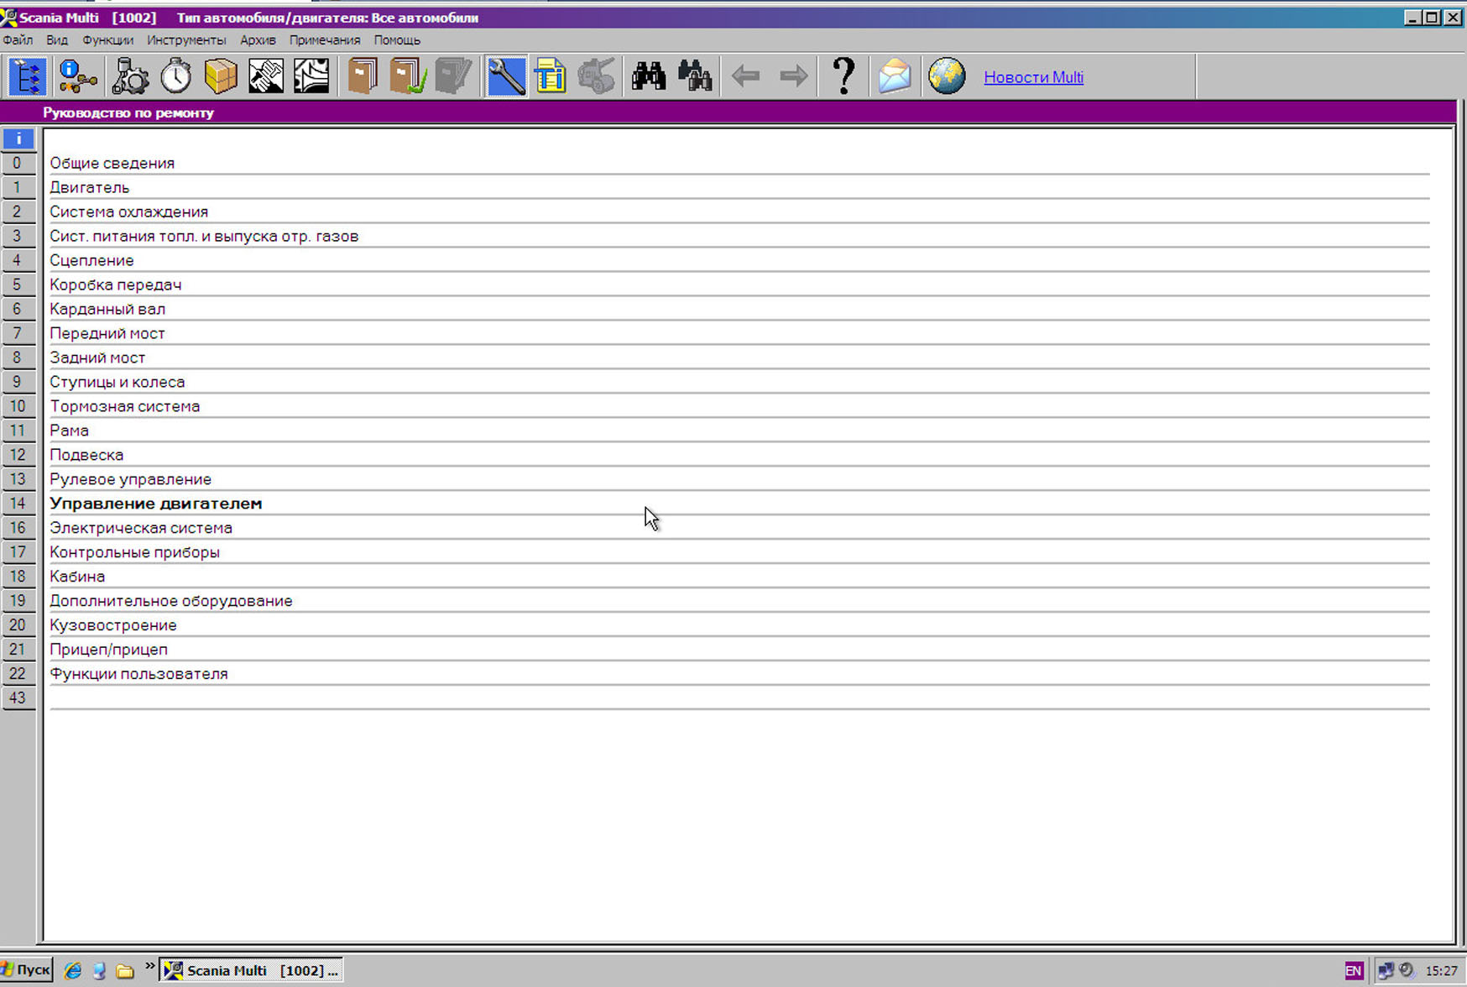Click the binoculars search icon
Screen dimensions: 1467x987
649,76
